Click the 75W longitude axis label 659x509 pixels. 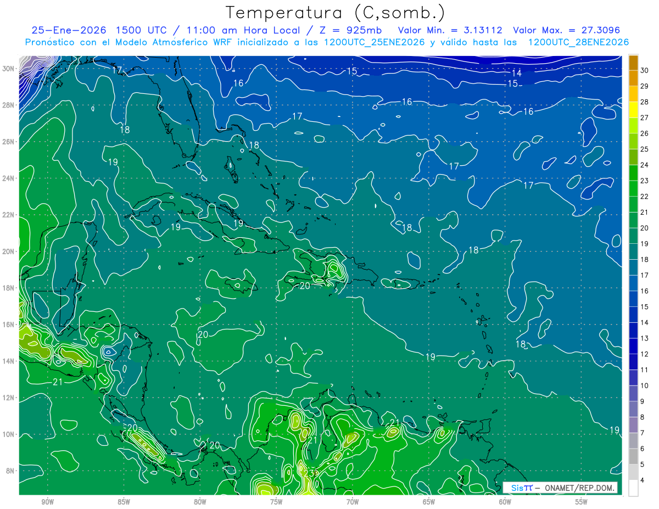(276, 502)
